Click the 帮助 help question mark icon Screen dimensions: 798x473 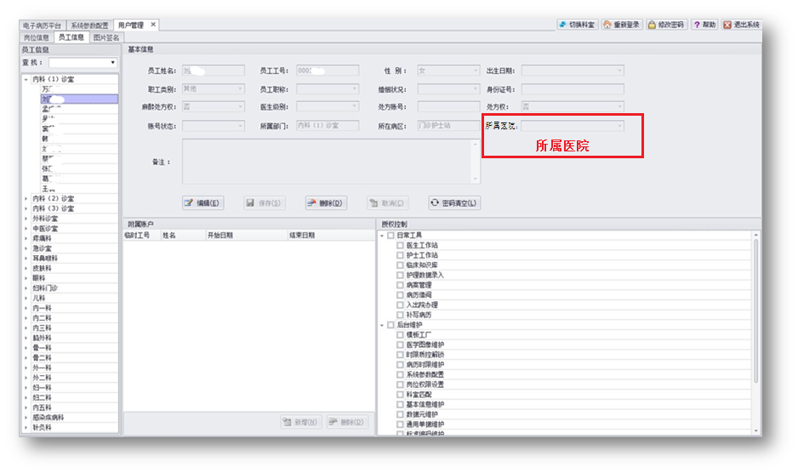tap(697, 25)
